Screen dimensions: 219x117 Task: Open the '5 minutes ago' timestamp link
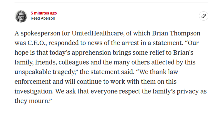tap(44, 13)
